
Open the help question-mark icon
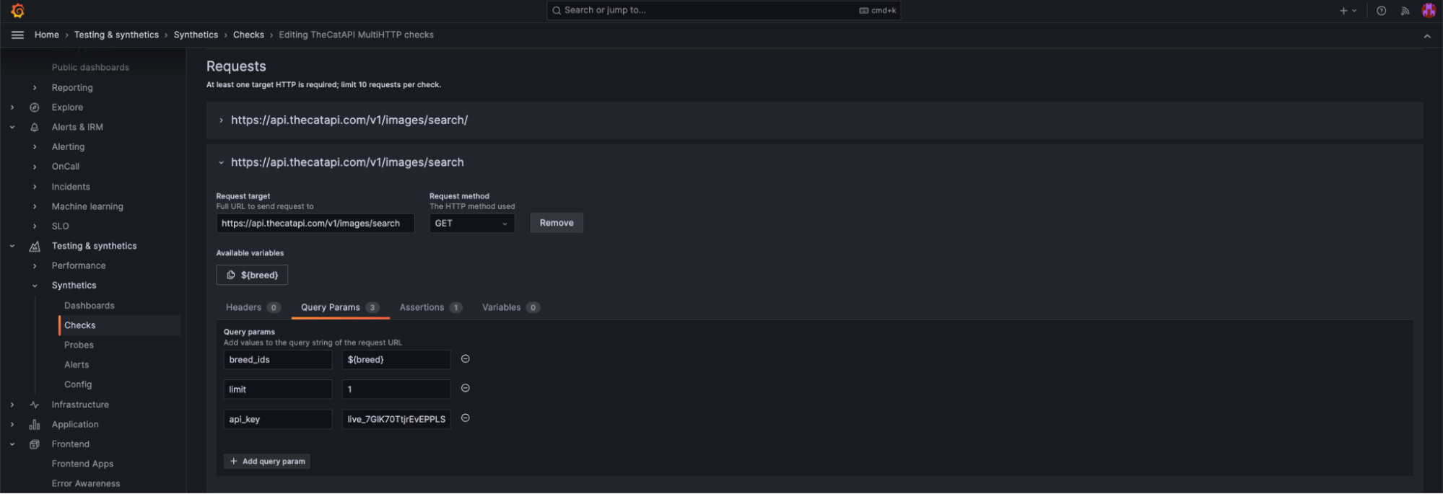click(1381, 11)
